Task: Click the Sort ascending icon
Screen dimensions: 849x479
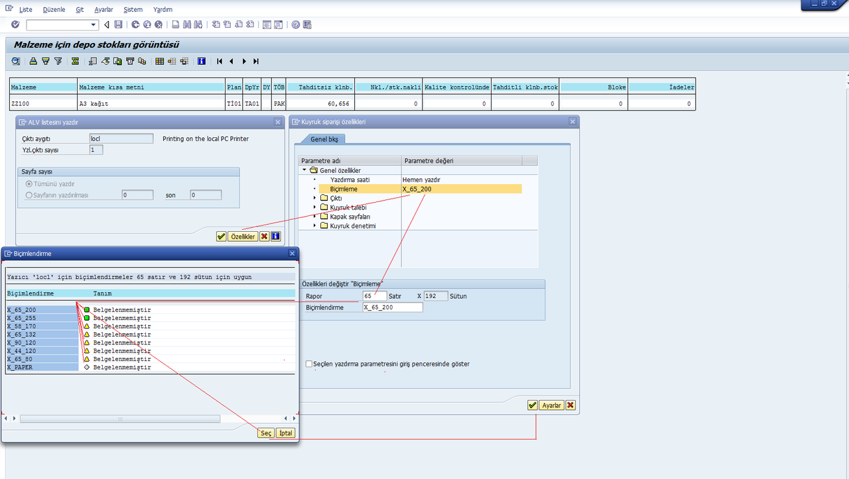Action: point(33,61)
